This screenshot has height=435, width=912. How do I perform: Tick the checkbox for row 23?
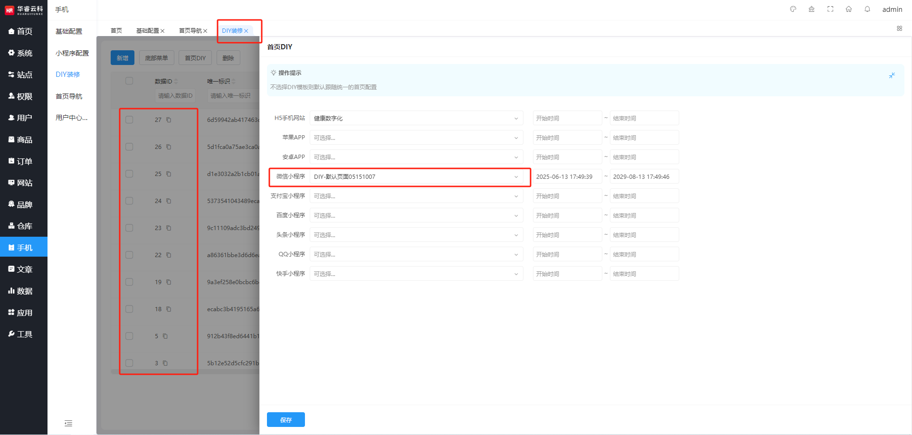point(129,228)
